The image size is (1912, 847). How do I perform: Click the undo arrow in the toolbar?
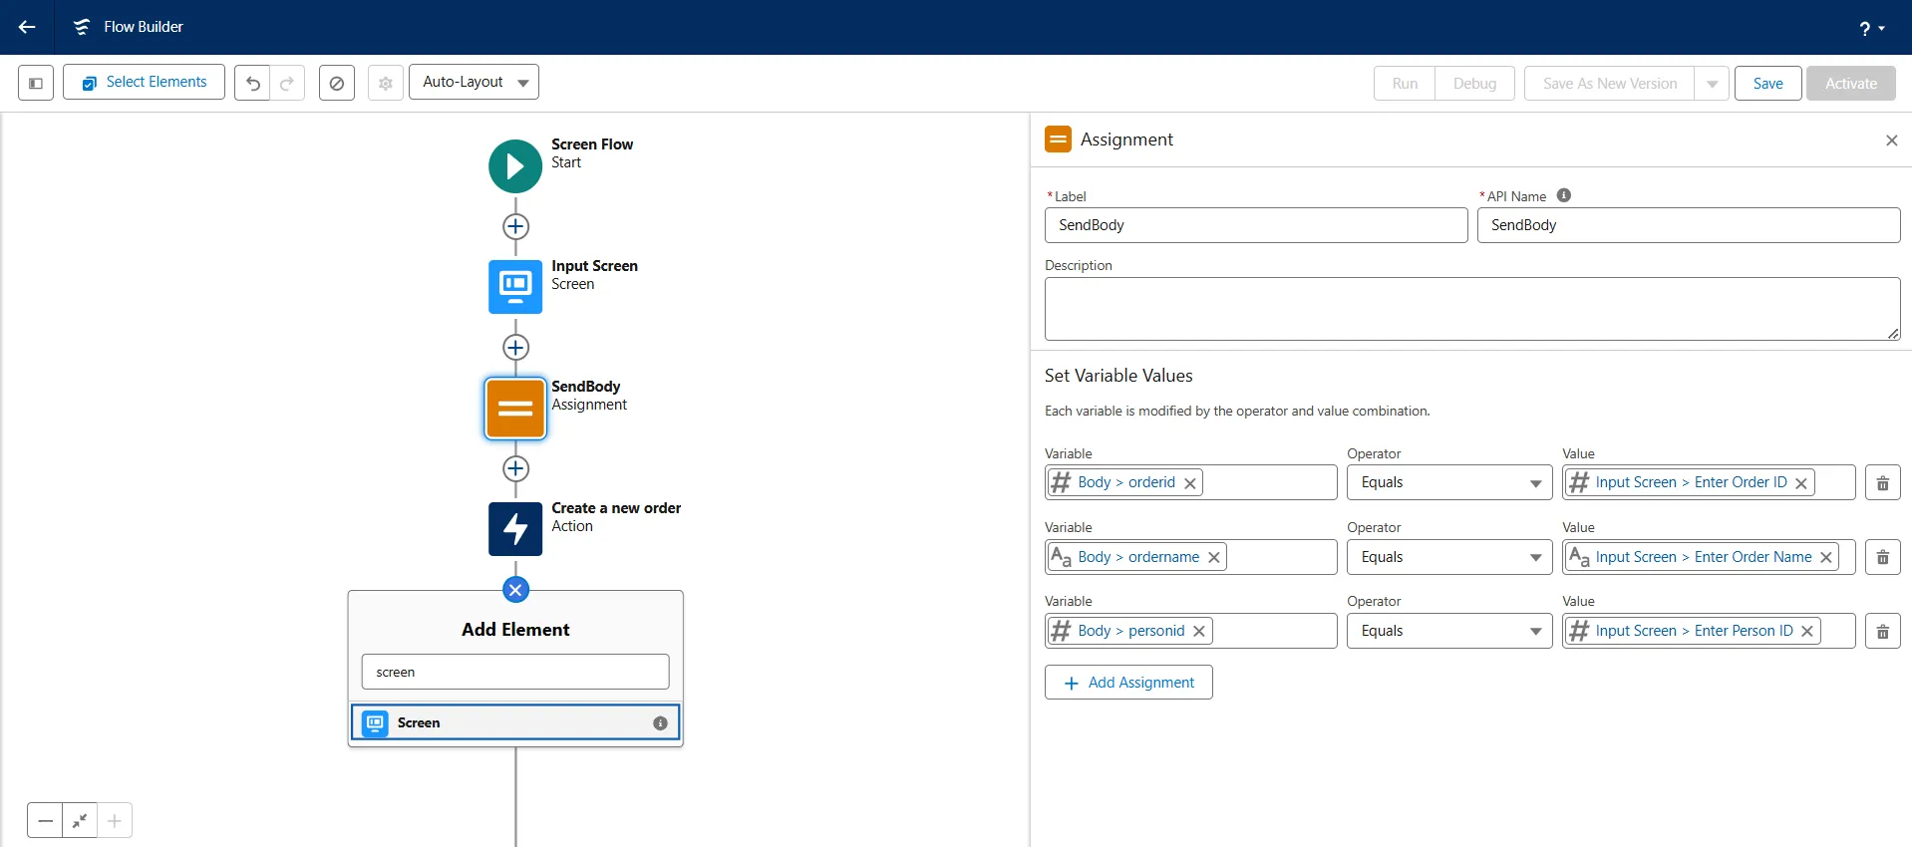click(x=253, y=84)
